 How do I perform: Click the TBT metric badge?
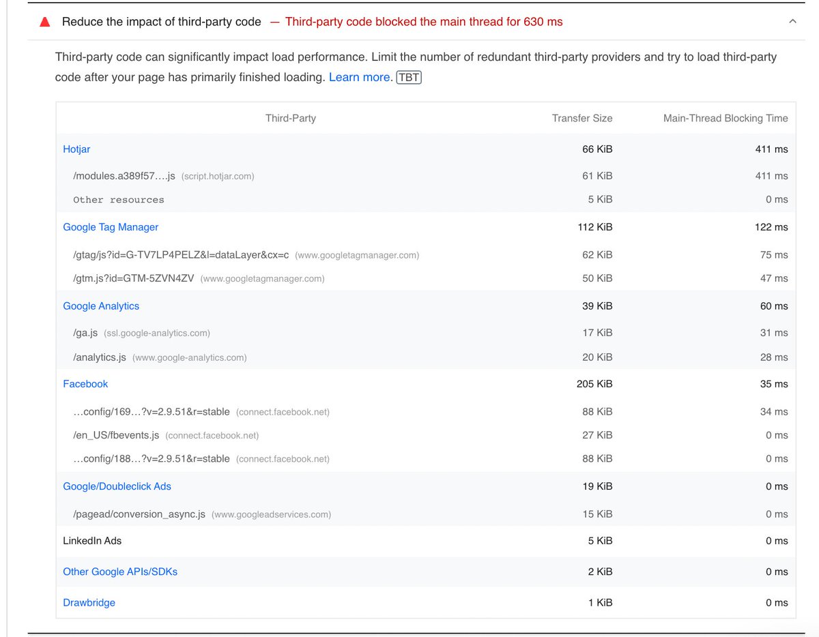(409, 77)
